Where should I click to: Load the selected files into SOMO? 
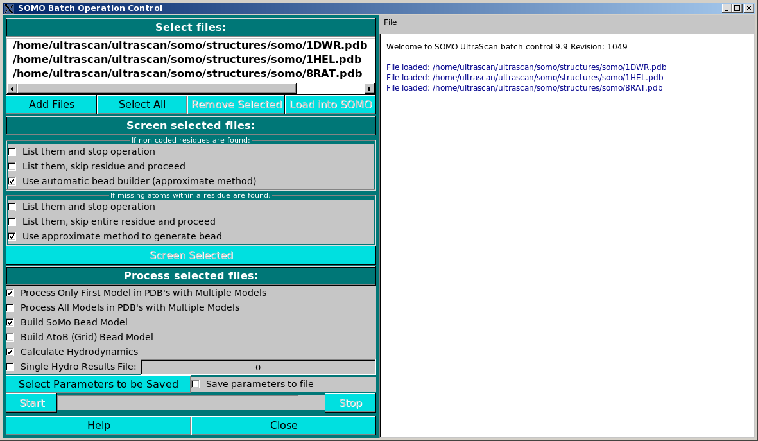tap(330, 104)
